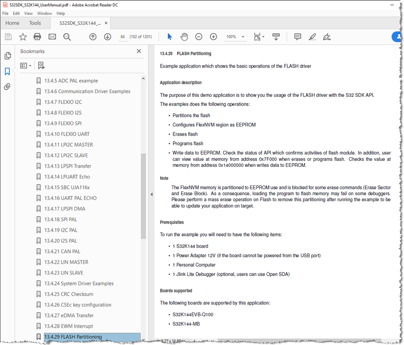Open the Window menu

tap(44, 13)
